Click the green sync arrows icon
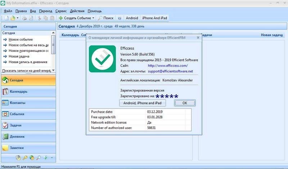This screenshot has width=288, height=169. click(x=45, y=157)
